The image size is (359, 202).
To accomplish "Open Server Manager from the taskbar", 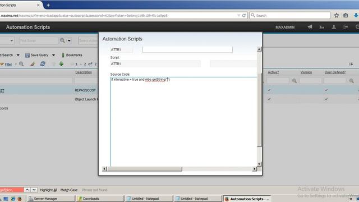I will [50, 199].
